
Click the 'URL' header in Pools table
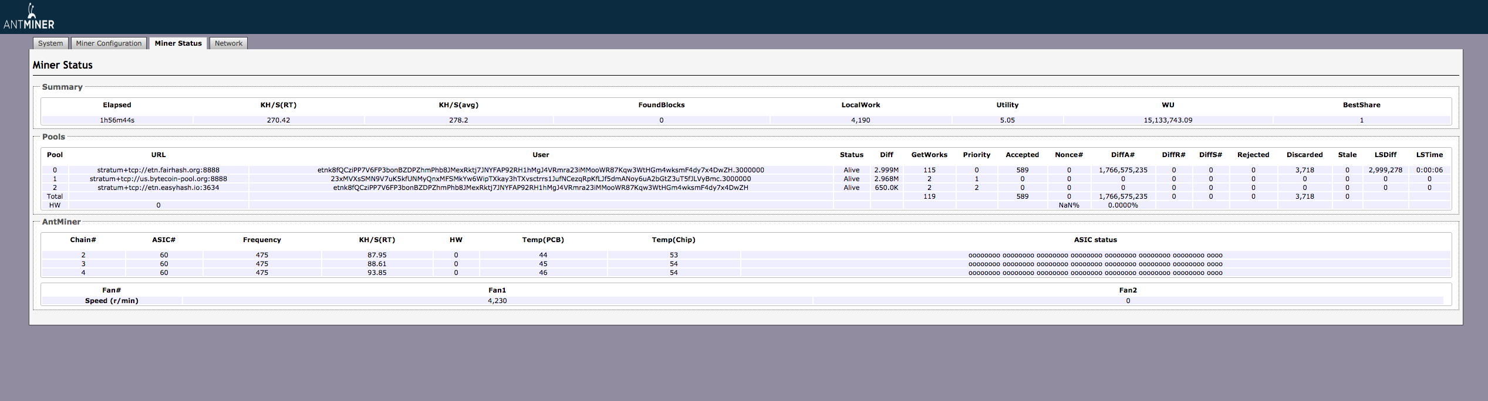pyautogui.click(x=158, y=155)
